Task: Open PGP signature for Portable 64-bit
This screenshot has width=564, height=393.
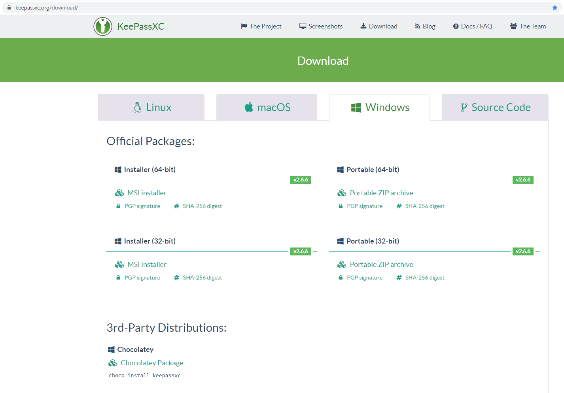Action: tap(365, 206)
